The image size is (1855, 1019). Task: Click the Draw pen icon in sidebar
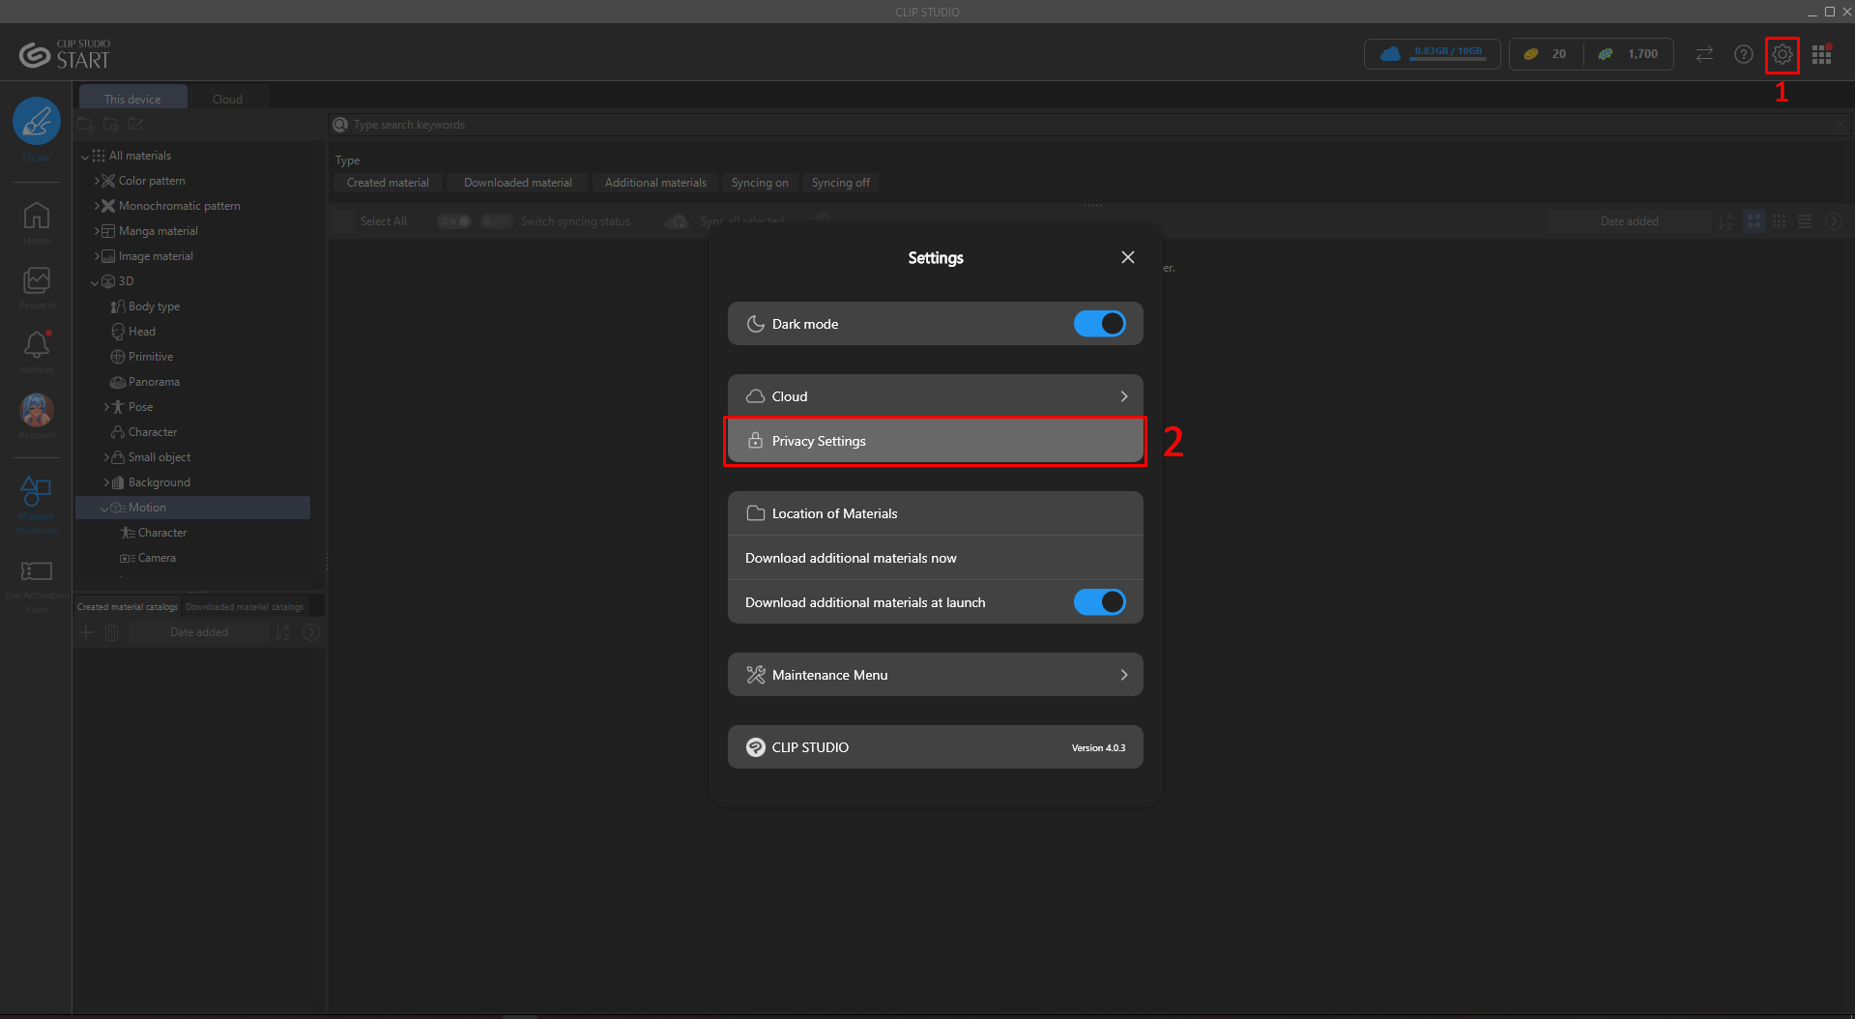pyautogui.click(x=37, y=122)
